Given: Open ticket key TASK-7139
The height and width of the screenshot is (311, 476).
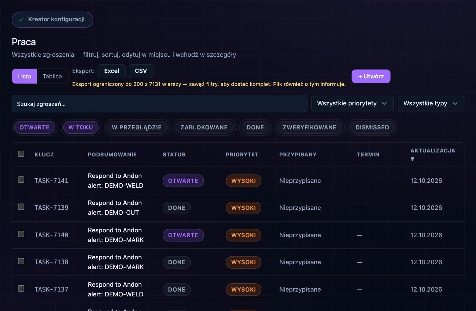Looking at the screenshot, I should (51, 208).
